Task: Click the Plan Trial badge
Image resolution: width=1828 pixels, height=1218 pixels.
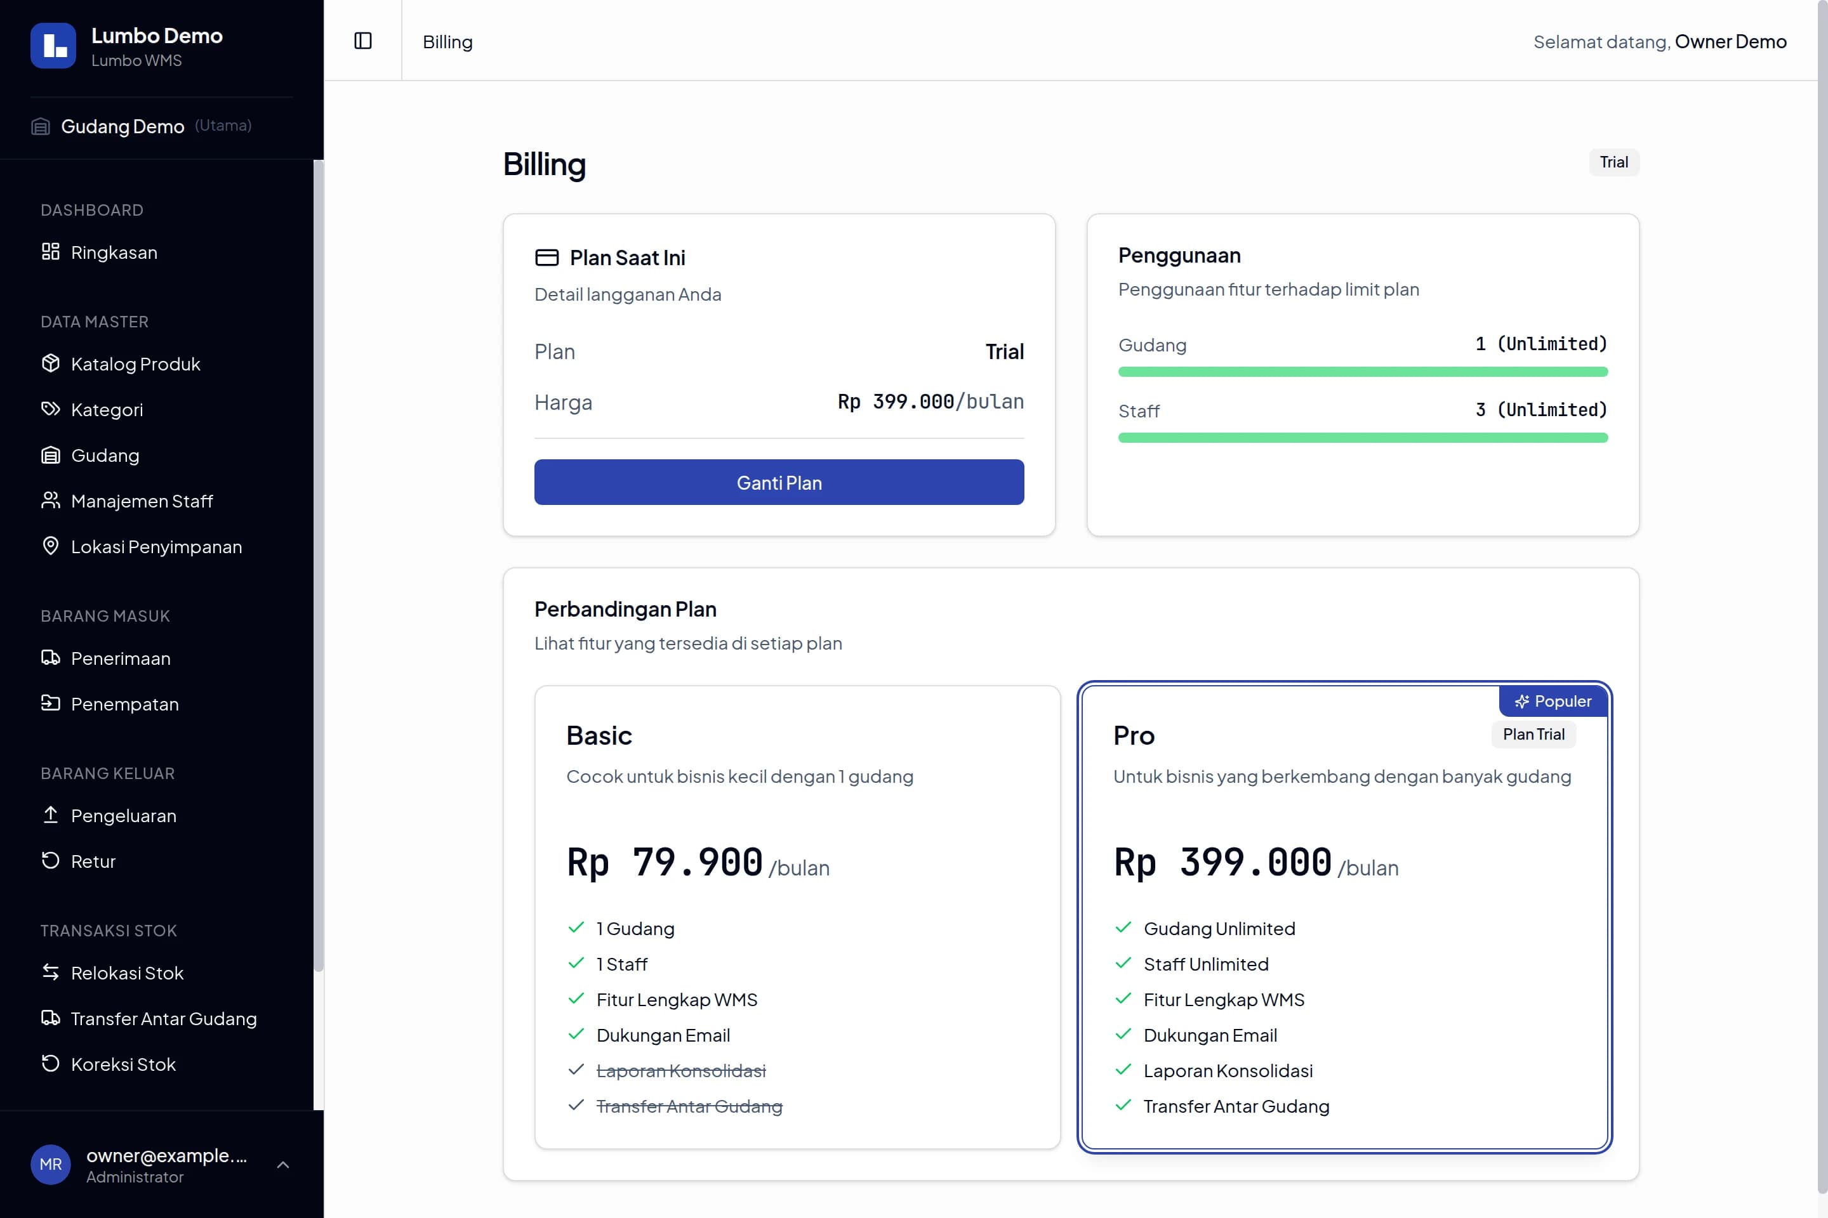Action: (1533, 734)
